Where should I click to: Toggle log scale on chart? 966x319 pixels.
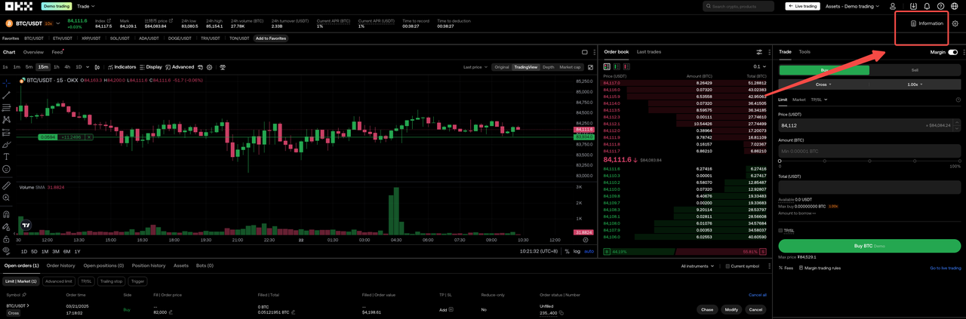pyautogui.click(x=577, y=251)
